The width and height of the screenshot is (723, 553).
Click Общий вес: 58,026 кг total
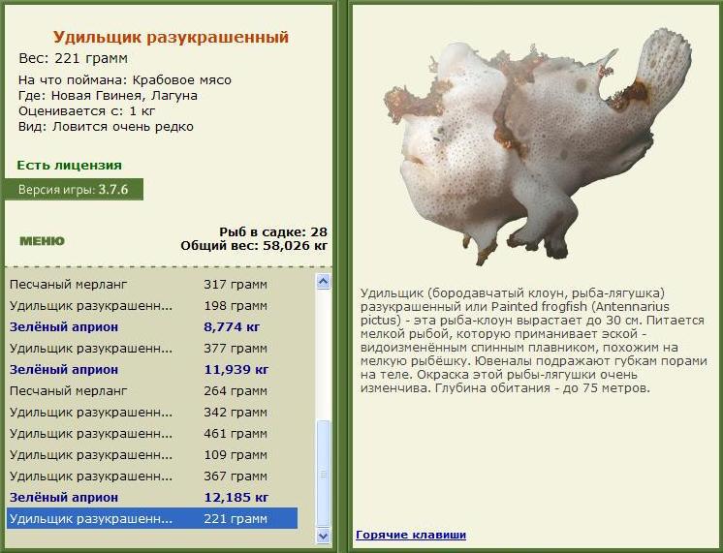[x=254, y=246]
